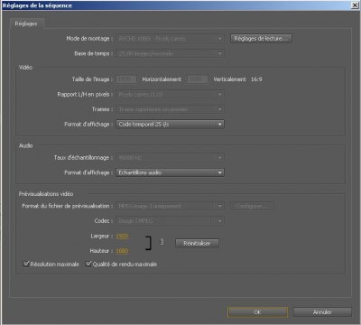Click the vertical image size field
The image size is (361, 325).
[x=198, y=79]
